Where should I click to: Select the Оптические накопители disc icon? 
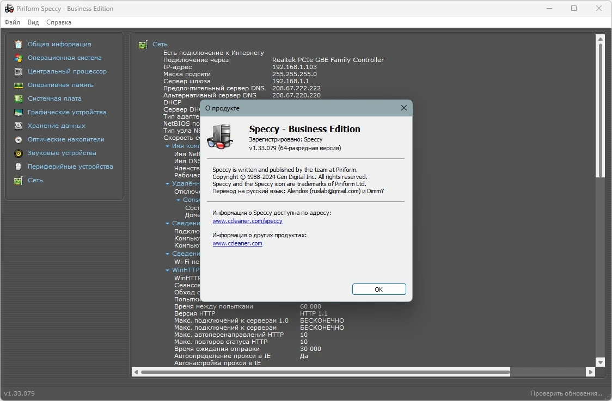point(19,140)
